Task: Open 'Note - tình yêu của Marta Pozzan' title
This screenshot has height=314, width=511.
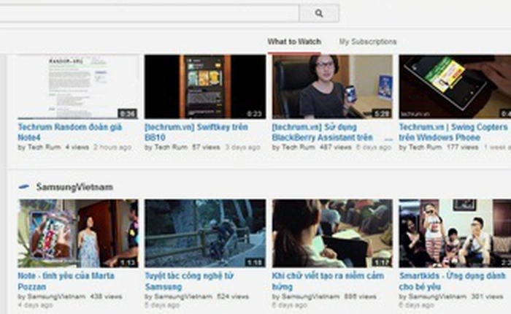Action: coord(66,281)
